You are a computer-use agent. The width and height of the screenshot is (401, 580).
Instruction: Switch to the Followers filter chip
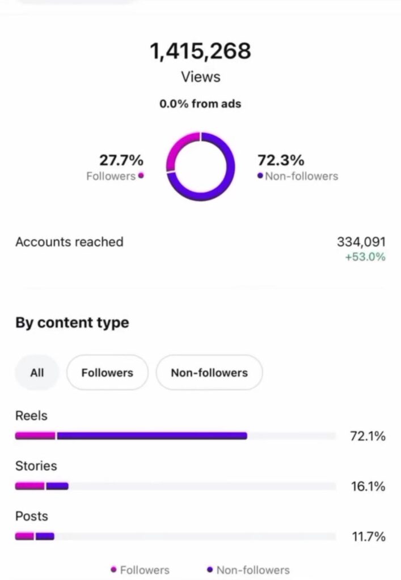[x=107, y=373]
